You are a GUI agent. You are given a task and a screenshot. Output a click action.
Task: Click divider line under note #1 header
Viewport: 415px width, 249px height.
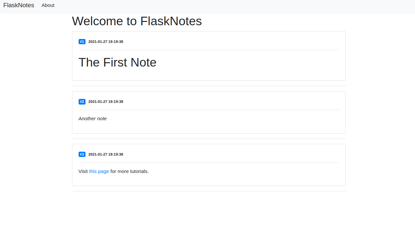[x=209, y=50]
